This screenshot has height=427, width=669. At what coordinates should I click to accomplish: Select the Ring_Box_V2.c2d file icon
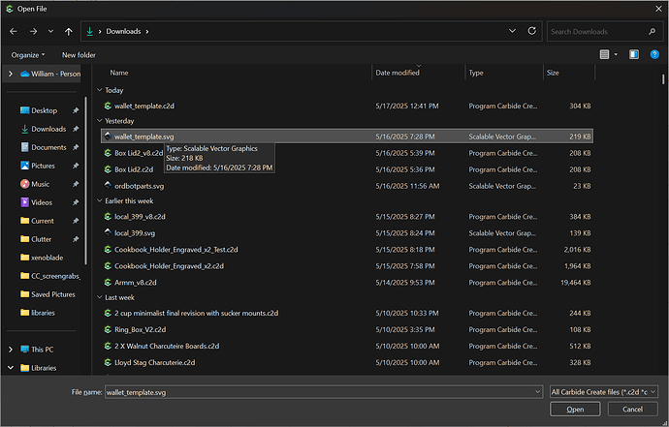coord(108,329)
